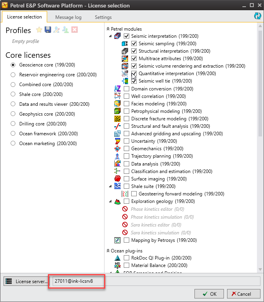Click the star icon to create new profile
This screenshot has height=302, width=264.
pyautogui.click(x=39, y=30)
